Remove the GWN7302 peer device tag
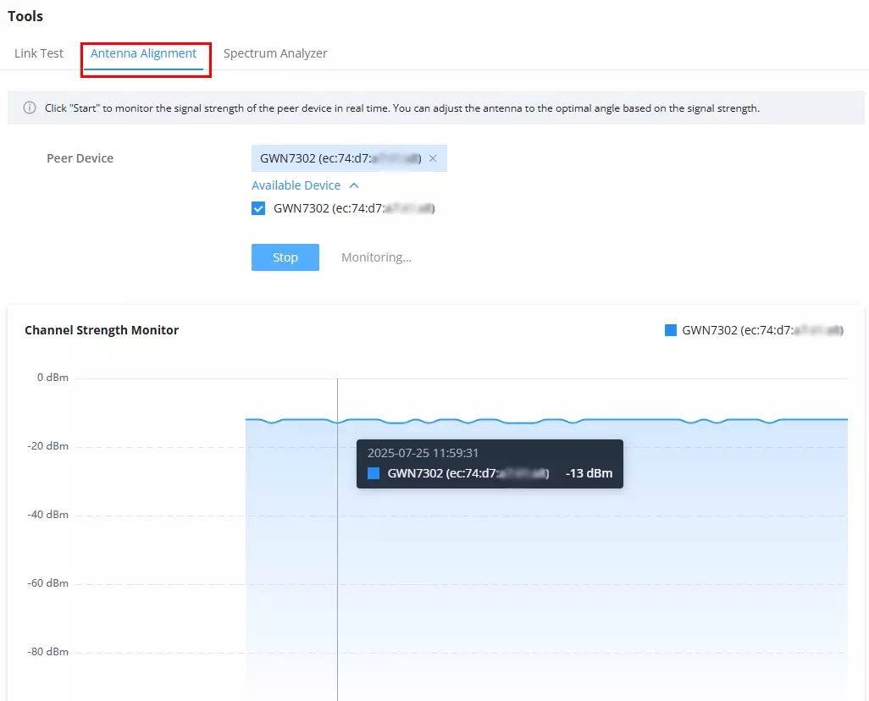The height and width of the screenshot is (701, 869). coord(433,158)
